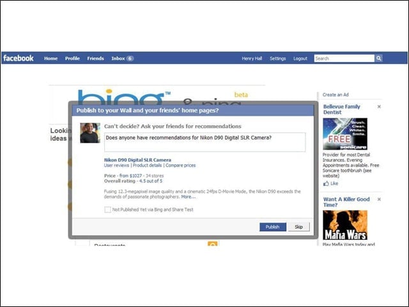Click the More... description link
The height and width of the screenshot is (307, 409).
coord(189,197)
